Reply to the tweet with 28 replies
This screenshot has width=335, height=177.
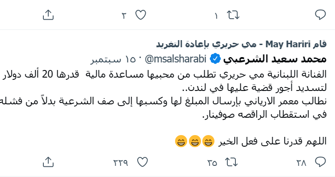coord(320,162)
